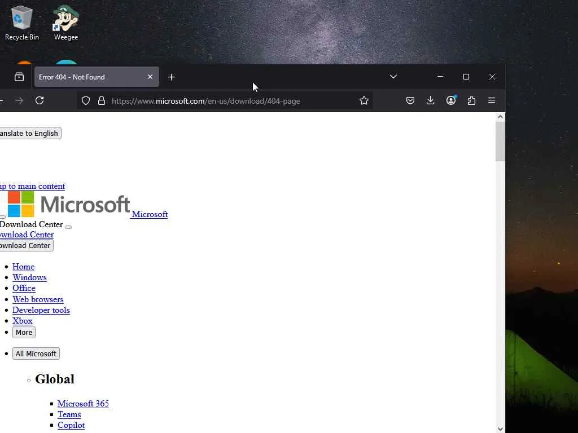Image resolution: width=578 pixels, height=433 pixels.
Task: Click the page scrollbar down arrow
Action: 500,429
